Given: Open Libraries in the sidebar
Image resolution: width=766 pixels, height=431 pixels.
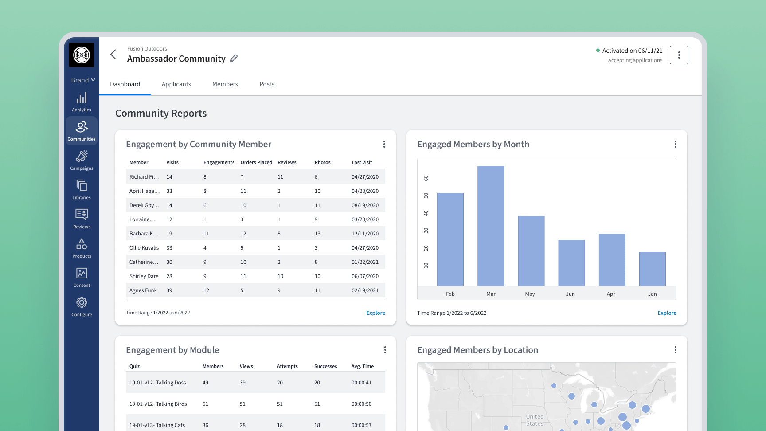Looking at the screenshot, I should tap(82, 190).
